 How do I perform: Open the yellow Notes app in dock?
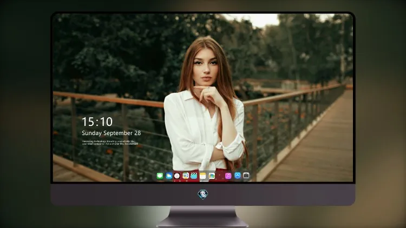tap(203, 176)
